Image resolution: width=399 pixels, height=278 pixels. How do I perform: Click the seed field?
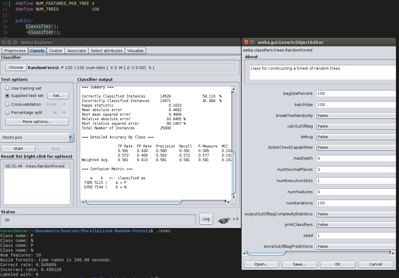[356, 236]
